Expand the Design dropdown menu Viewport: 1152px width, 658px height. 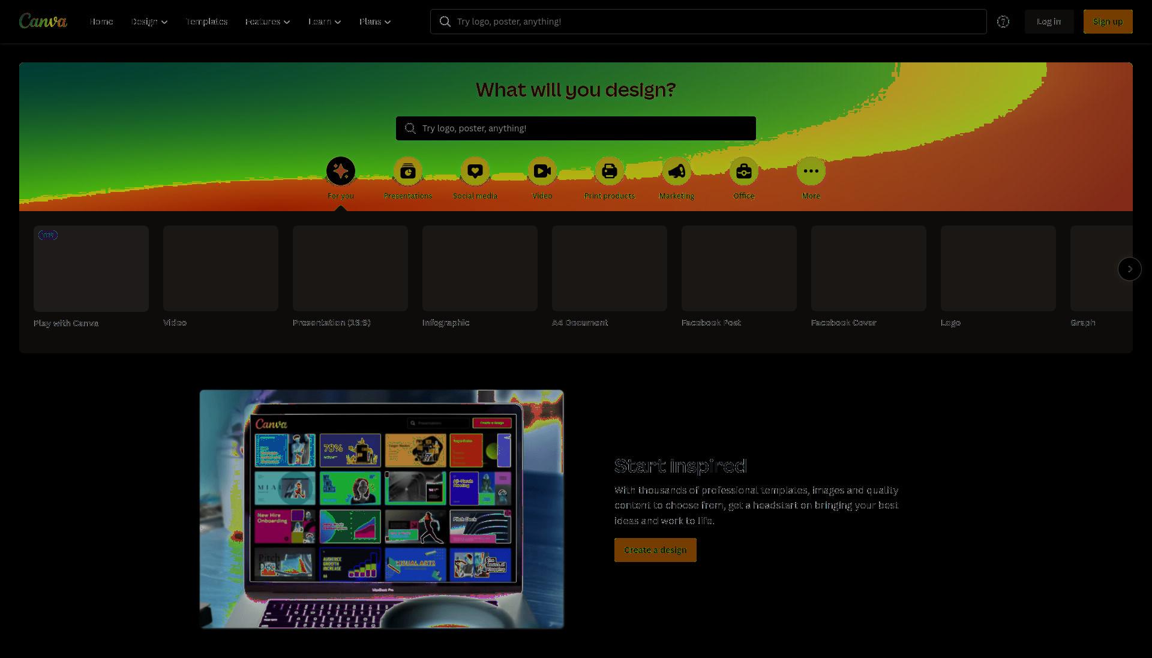pos(149,22)
